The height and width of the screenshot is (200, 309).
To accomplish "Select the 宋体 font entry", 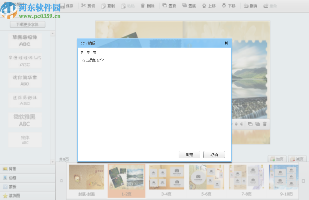I will (25, 139).
